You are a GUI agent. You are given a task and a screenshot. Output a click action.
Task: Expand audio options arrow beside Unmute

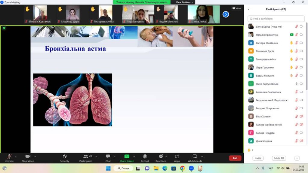[x=16, y=156]
